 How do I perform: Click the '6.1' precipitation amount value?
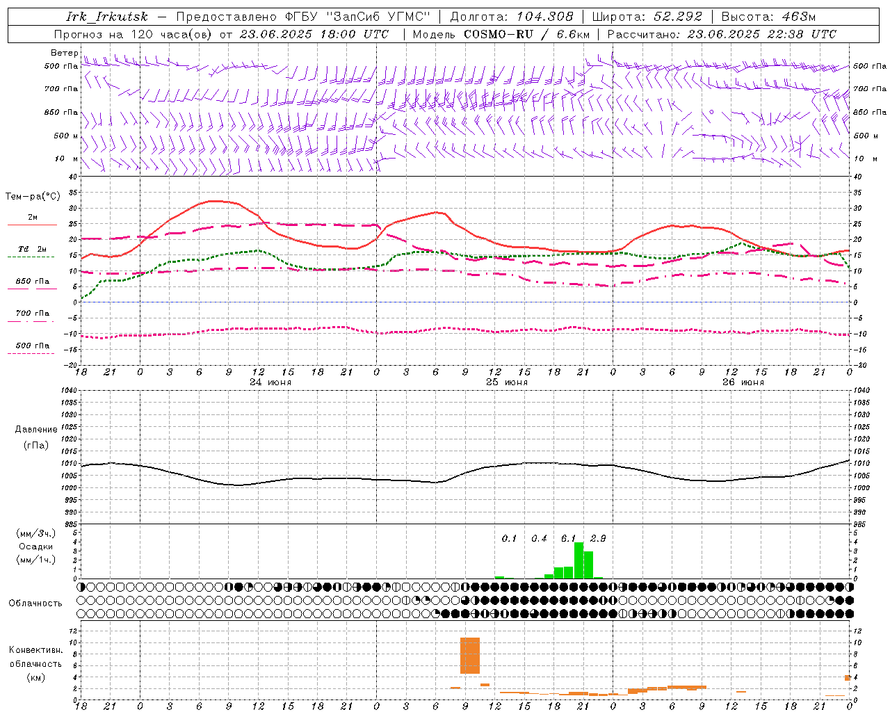coord(569,539)
